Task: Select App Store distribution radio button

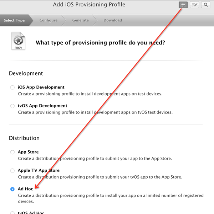Action: [x=12, y=152]
